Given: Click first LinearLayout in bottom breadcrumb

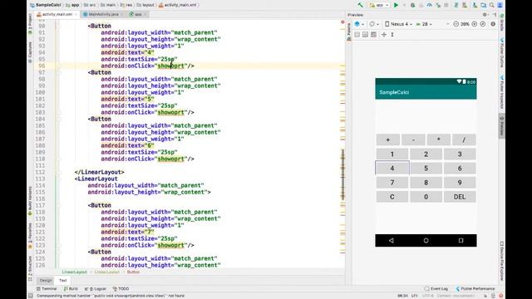Looking at the screenshot, I should (x=74, y=272).
